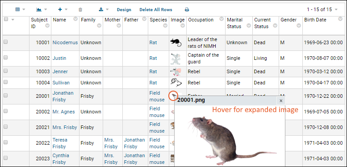Image resolution: width=347 pixels, height=167 pixels.
Task: Click Delete All Rows
Action: click(x=156, y=10)
